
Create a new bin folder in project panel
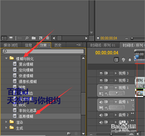(x=34, y=38)
